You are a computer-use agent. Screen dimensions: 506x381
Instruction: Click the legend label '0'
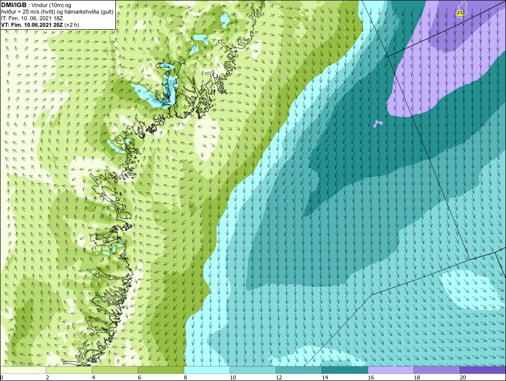click(2, 377)
